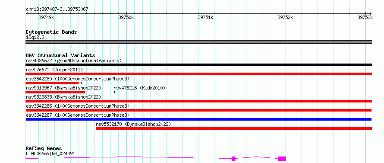Open the nsv5513967 (ByrskaBishop2022) label
384x163 pixels.
(x=63, y=88)
